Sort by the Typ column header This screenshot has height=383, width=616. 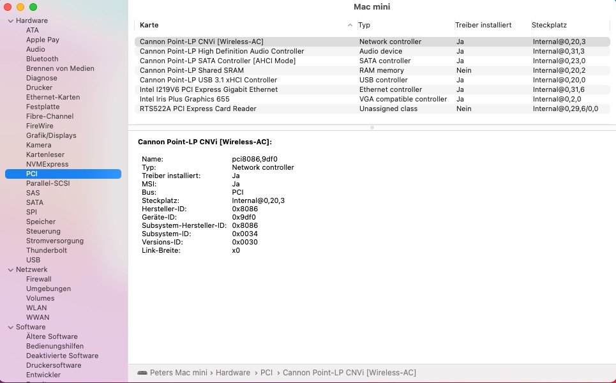click(364, 25)
